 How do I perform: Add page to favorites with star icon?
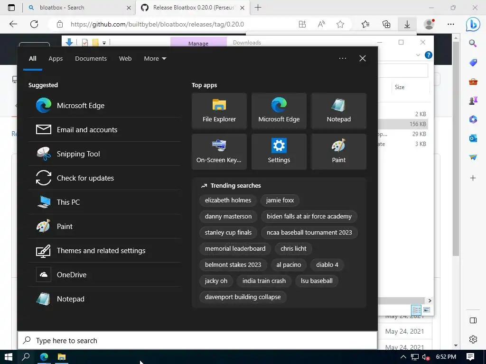pyautogui.click(x=340, y=24)
